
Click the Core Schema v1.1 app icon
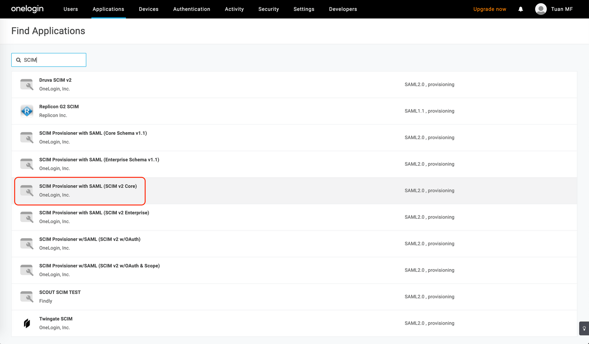pos(27,137)
